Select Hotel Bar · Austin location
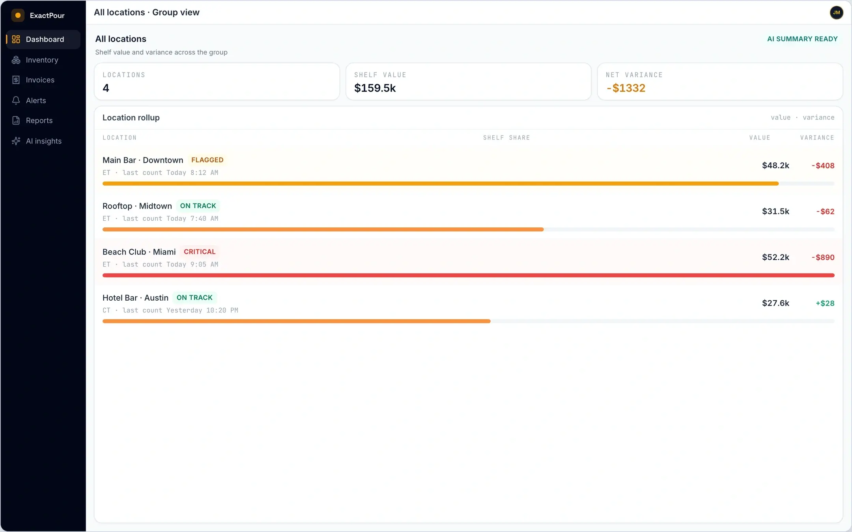 (469, 307)
